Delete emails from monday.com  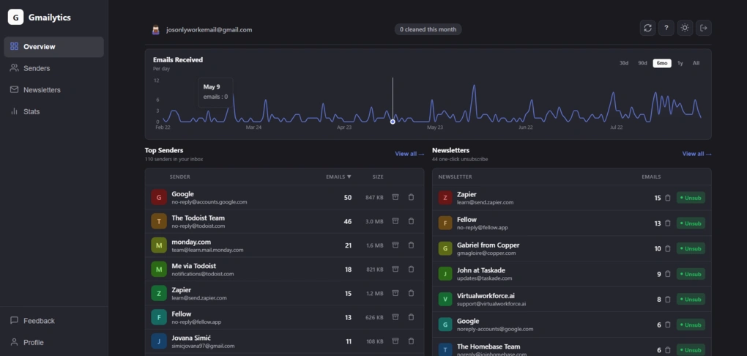coord(411,245)
